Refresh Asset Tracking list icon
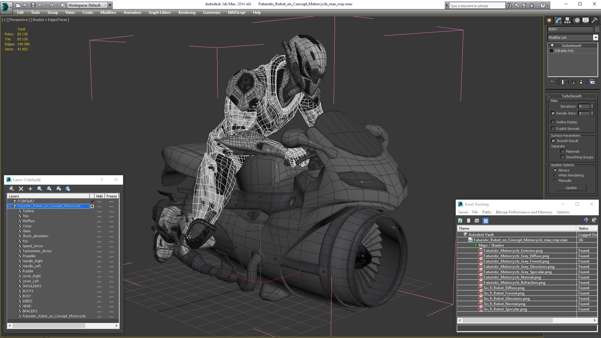The width and height of the screenshot is (601, 338). point(460,221)
